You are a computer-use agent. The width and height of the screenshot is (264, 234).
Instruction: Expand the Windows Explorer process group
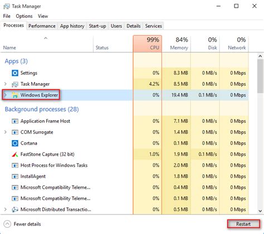6,95
